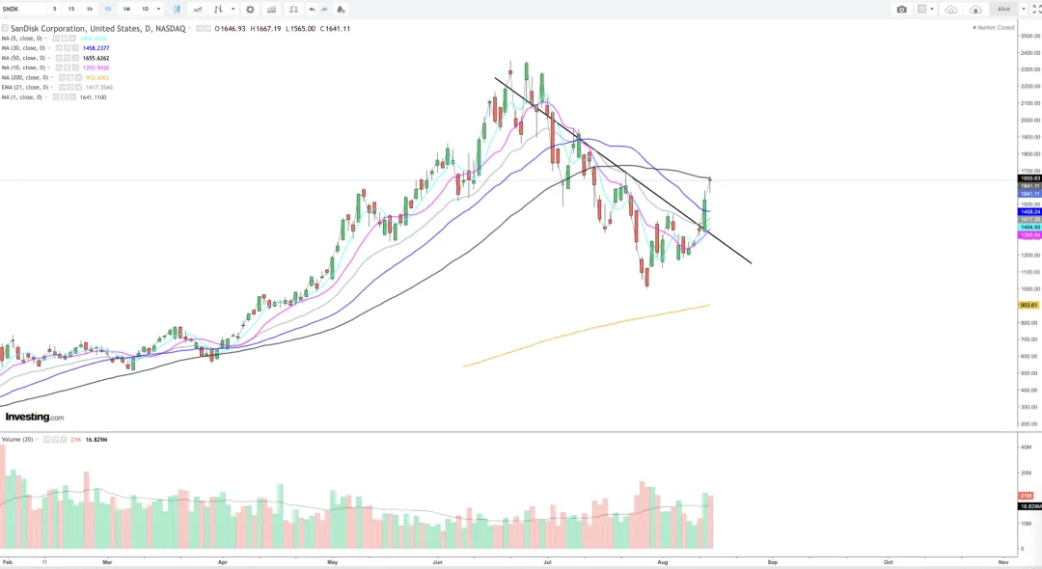The image size is (1042, 569).
Task: Click the blue 1458.24 price label
Action: pyautogui.click(x=1028, y=212)
